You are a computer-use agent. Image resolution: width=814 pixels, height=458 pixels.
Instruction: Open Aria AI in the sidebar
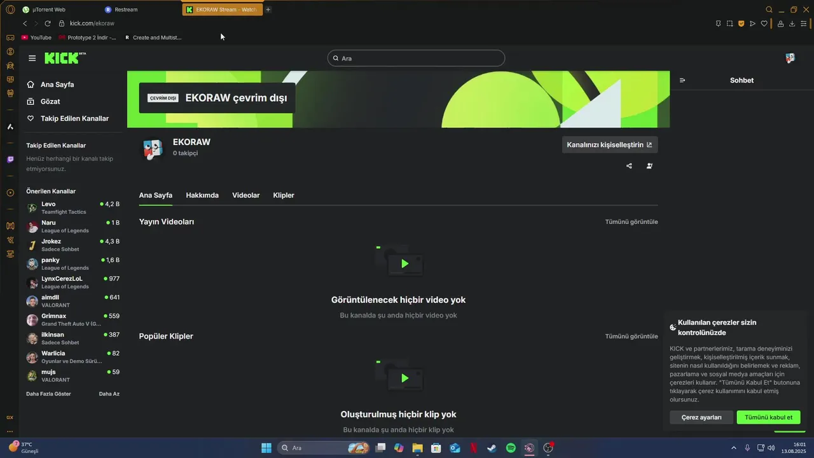(10, 127)
